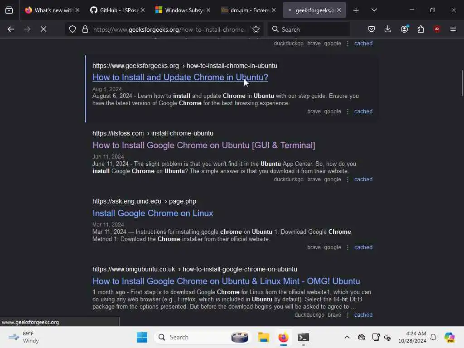This screenshot has width=464, height=348.
Task: Open weather widget showing 89°F Windy
Action: pyautogui.click(x=24, y=337)
